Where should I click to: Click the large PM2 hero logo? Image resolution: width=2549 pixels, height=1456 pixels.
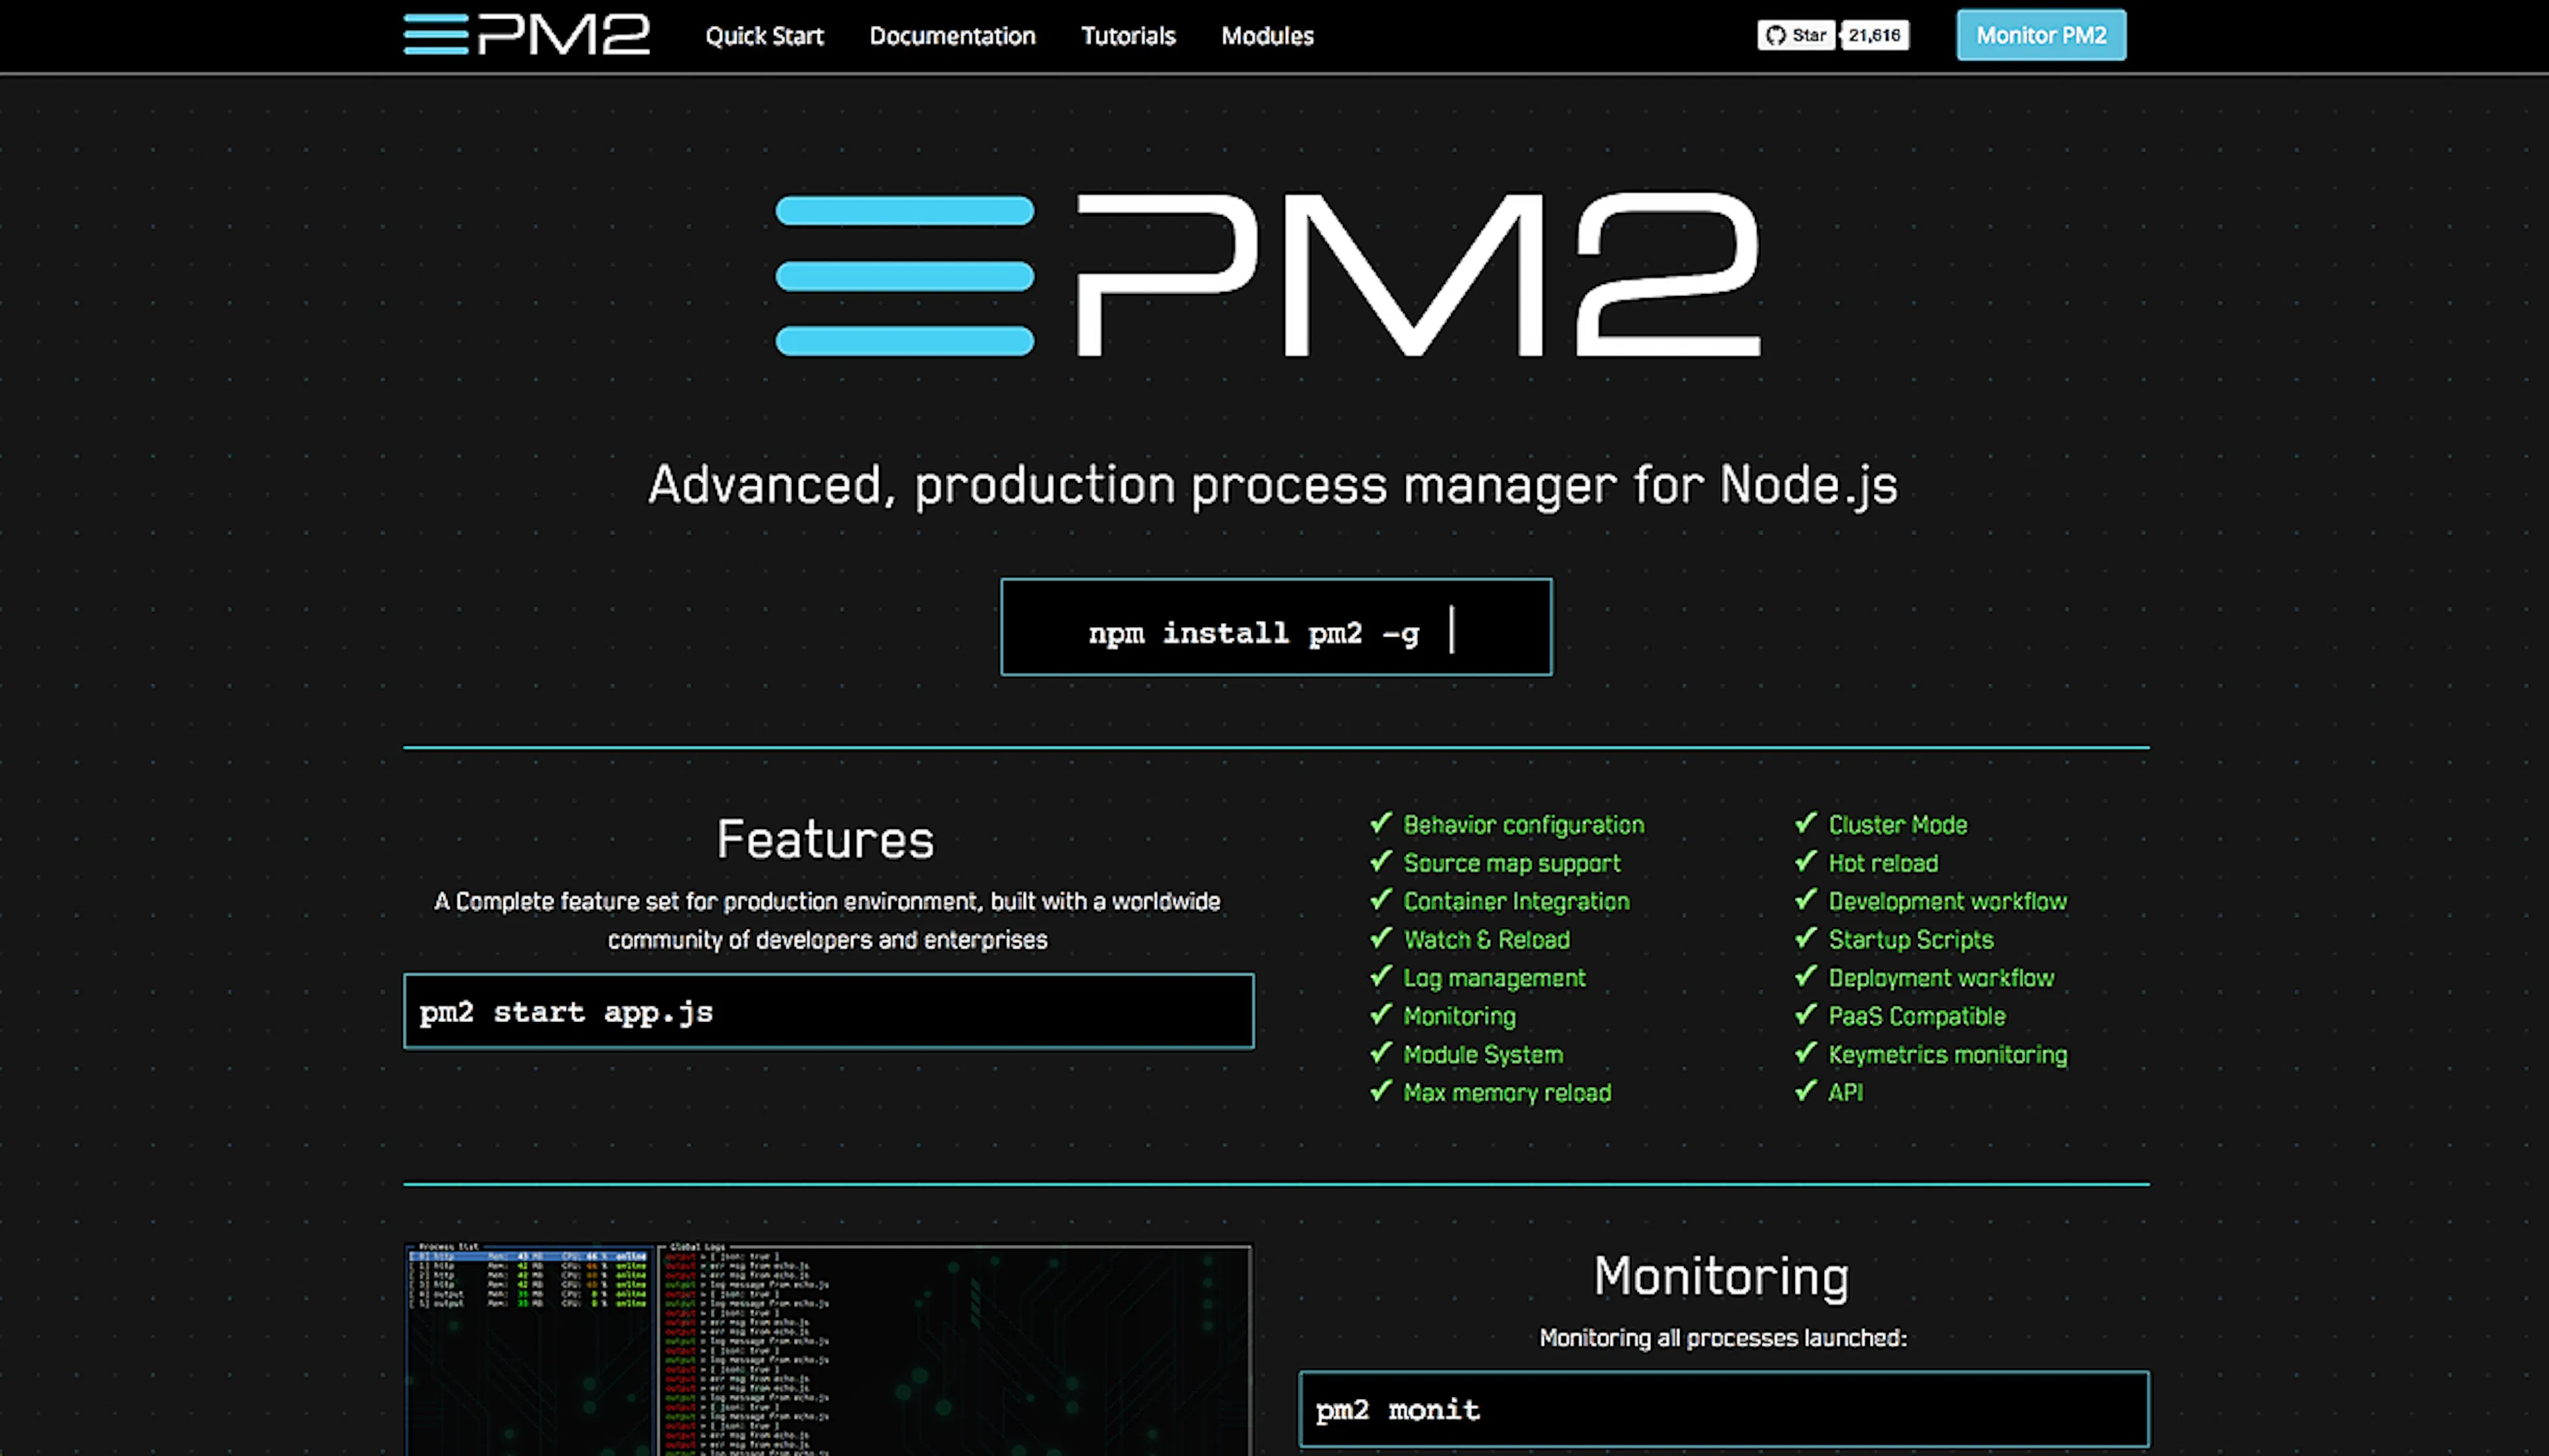(1268, 275)
